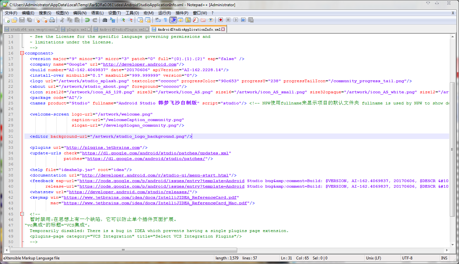
Task: Open user defined language dialog
Action: (x=181, y=20)
